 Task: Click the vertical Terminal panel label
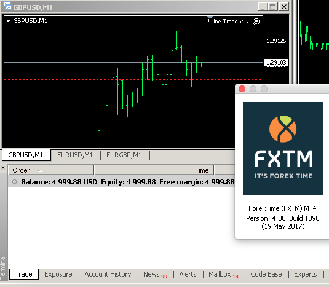tap(3, 267)
